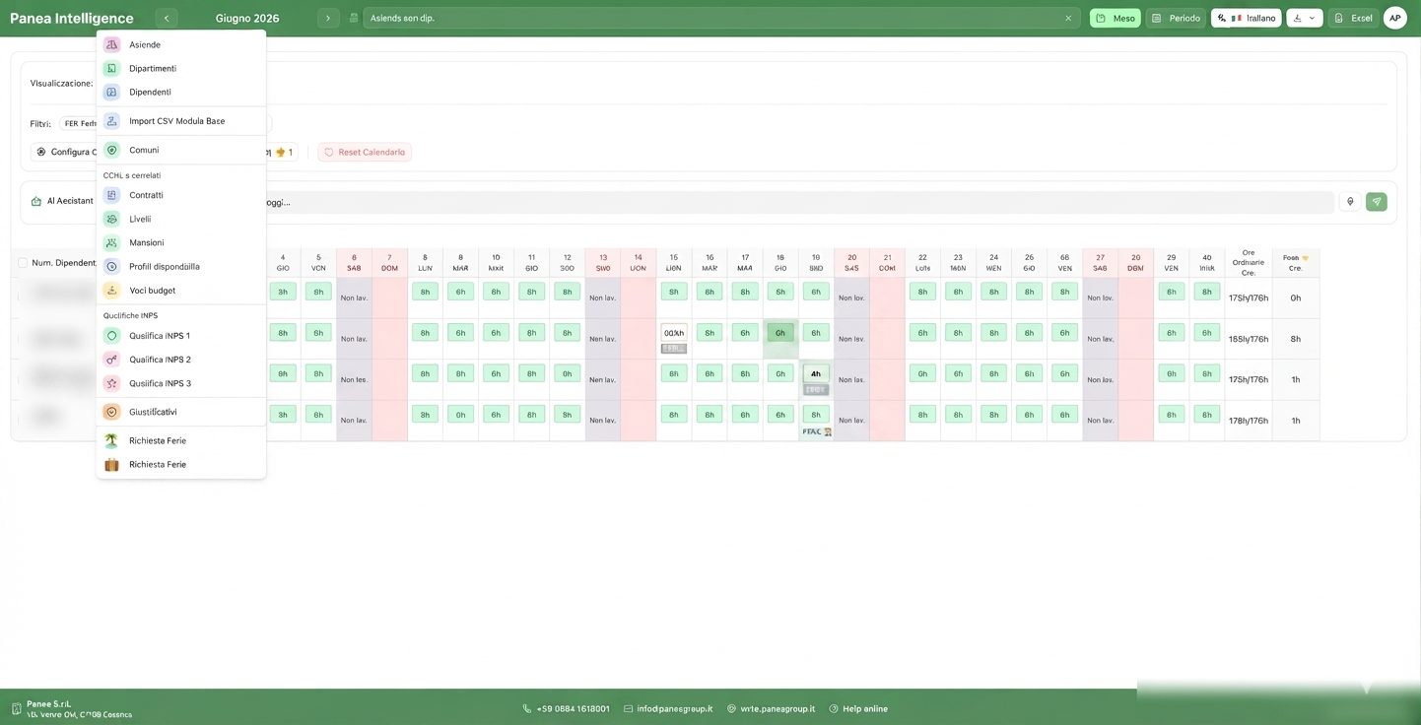Screen dimensions: 1421x725
Task: Click the globe icon in the footer
Action: [731, 708]
